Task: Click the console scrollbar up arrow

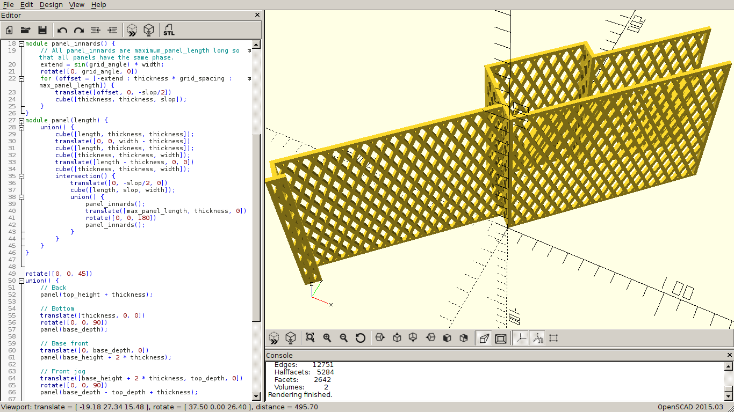Action: 729,366
